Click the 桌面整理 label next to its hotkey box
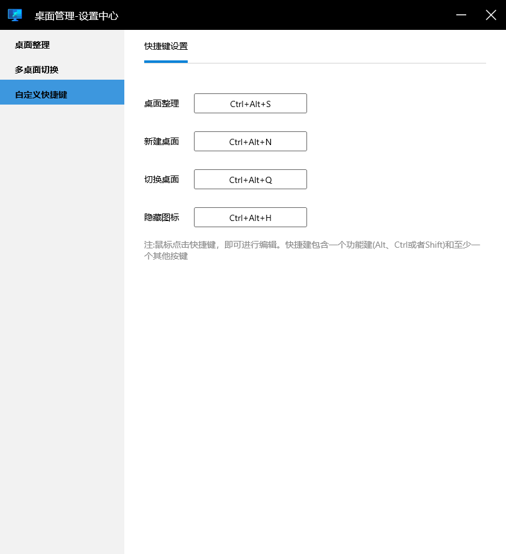The image size is (506, 554). pyautogui.click(x=162, y=103)
